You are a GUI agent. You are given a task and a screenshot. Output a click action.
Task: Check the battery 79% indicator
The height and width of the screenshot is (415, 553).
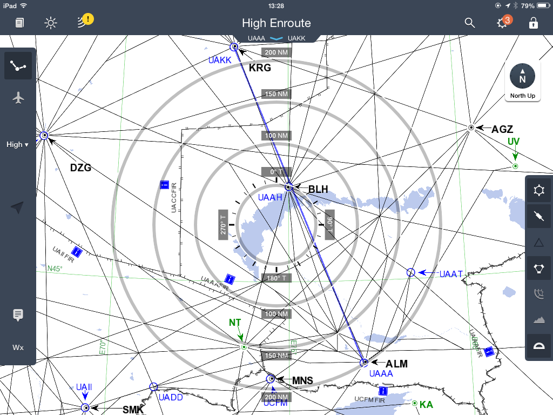tap(535, 5)
